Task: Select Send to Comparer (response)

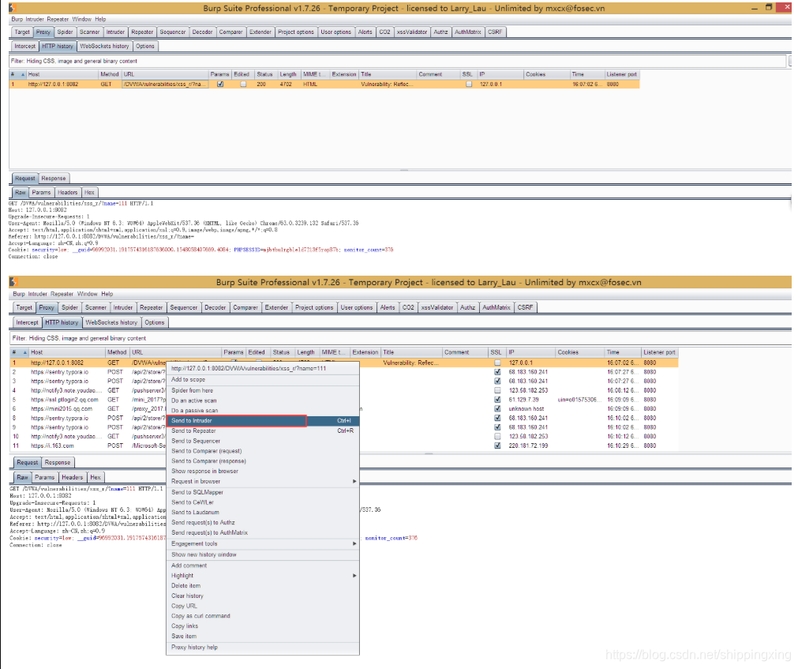Action: point(263,461)
